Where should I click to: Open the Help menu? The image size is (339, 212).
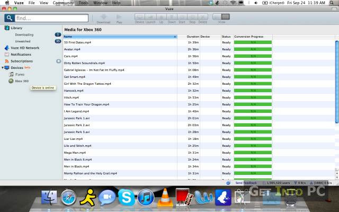pos(117,3)
